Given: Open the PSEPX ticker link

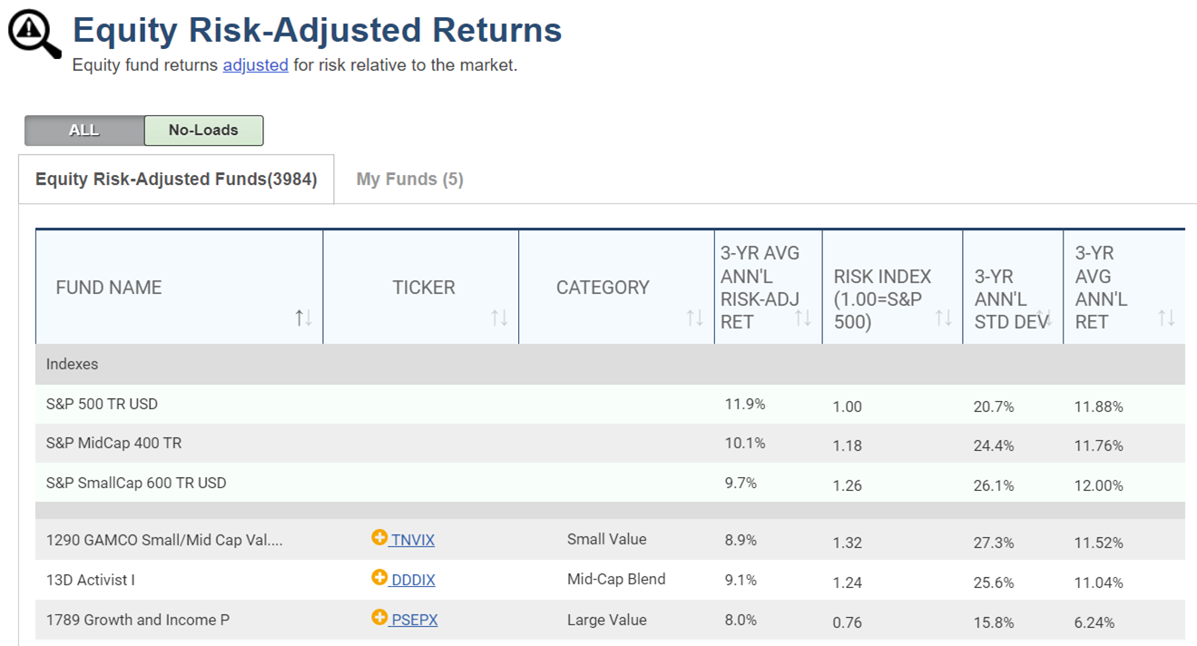Looking at the screenshot, I should (415, 620).
